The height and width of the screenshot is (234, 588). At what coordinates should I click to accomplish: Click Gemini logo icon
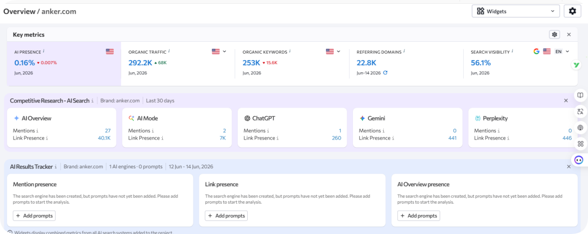pyautogui.click(x=362, y=118)
